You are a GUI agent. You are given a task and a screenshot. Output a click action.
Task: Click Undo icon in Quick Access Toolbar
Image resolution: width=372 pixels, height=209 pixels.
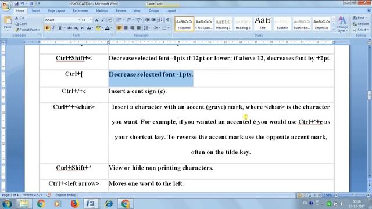(x=23, y=4)
